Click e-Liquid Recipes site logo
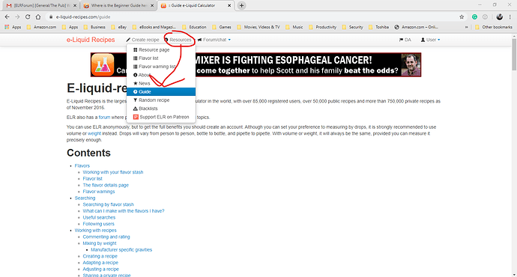The width and height of the screenshot is (517, 277). click(91, 40)
